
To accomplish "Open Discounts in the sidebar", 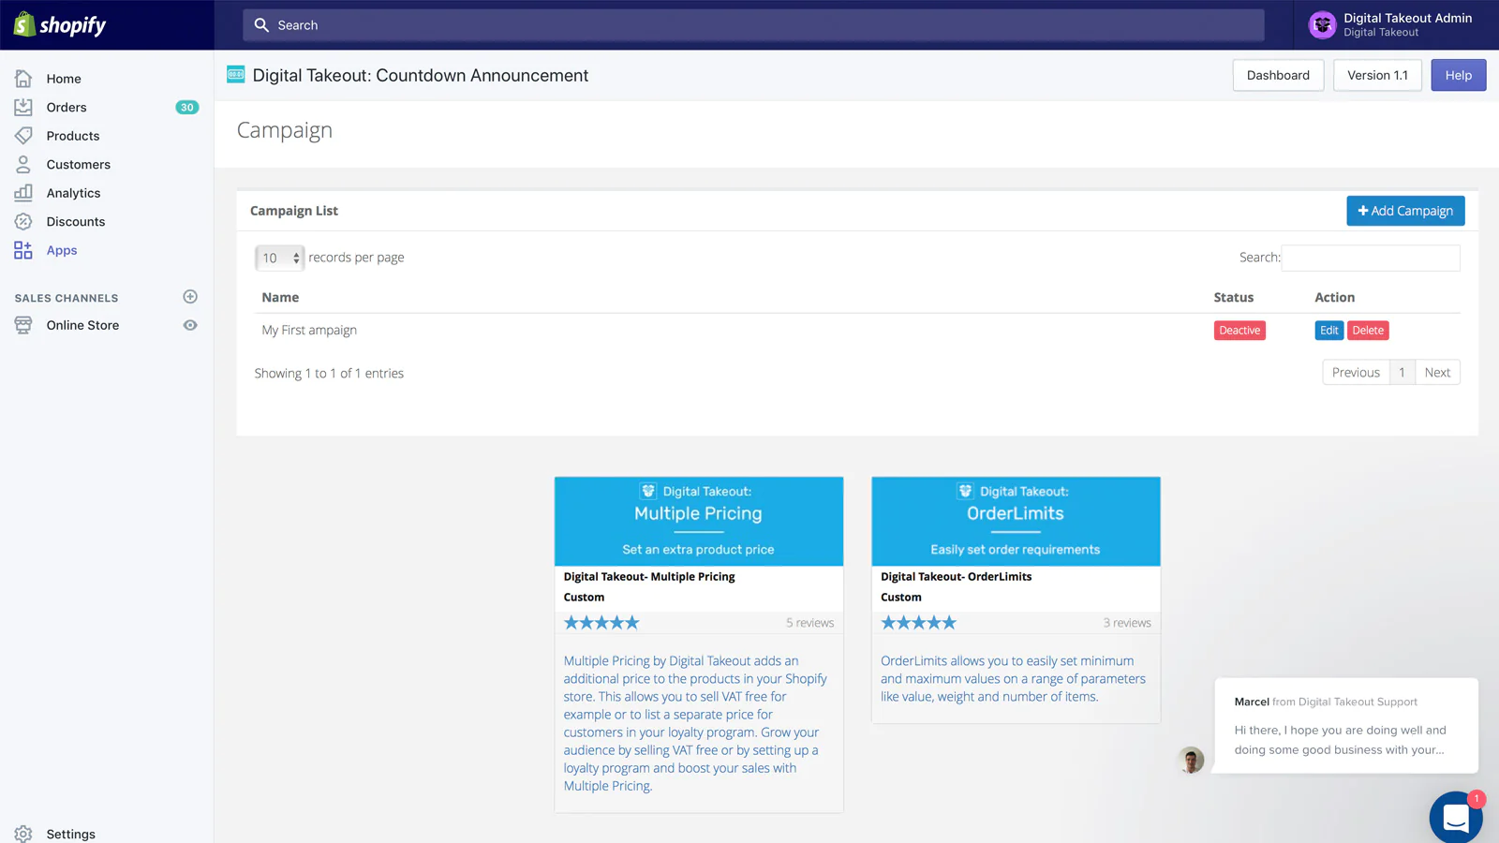I will click(76, 221).
